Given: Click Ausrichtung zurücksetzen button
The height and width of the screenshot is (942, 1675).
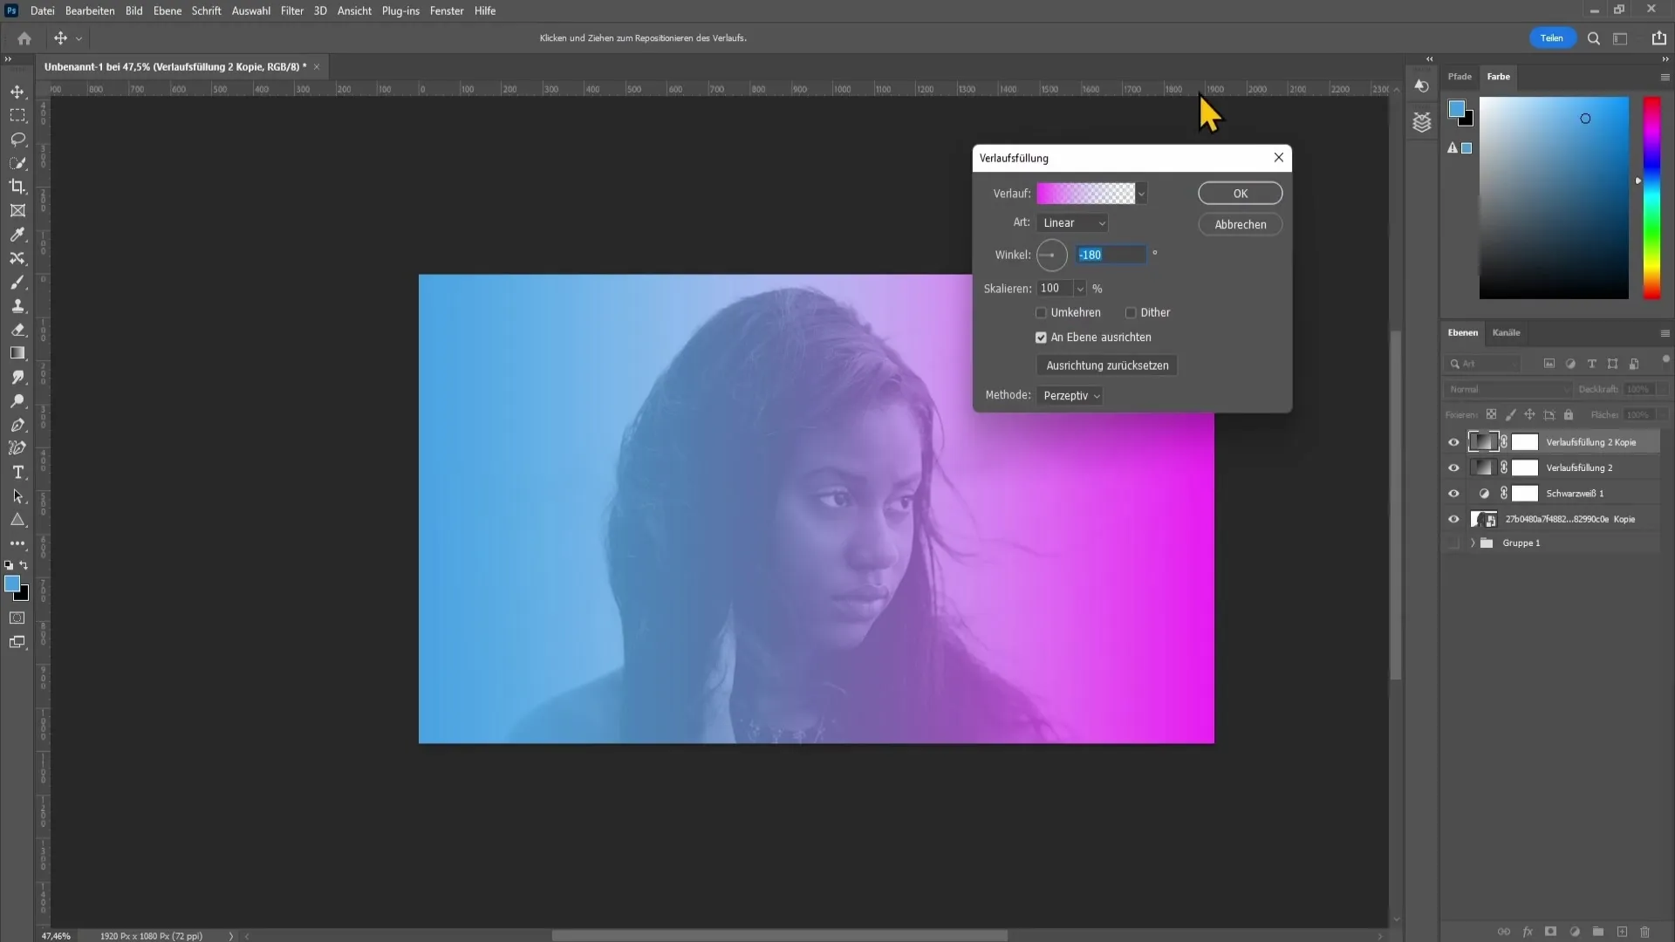Looking at the screenshot, I should click(1107, 365).
